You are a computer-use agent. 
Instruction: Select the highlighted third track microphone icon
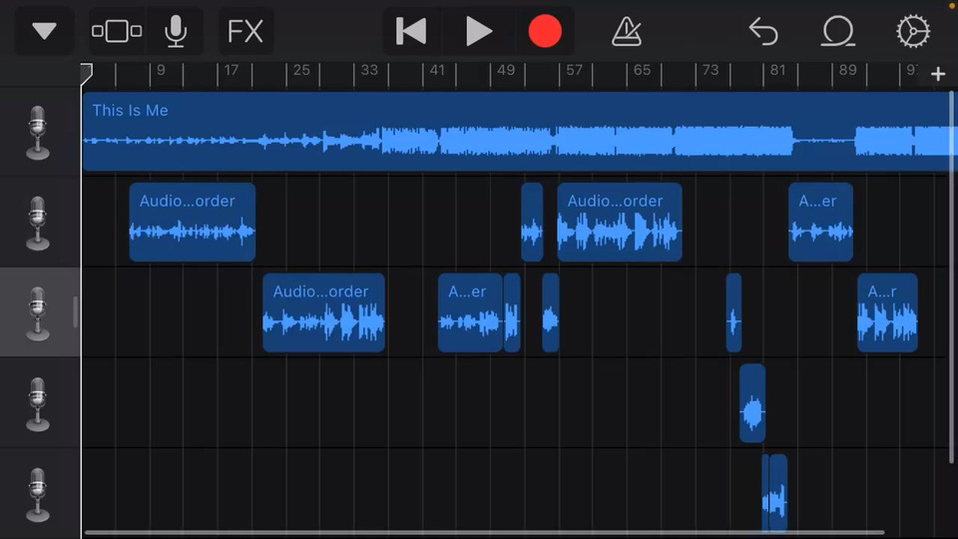pos(38,312)
